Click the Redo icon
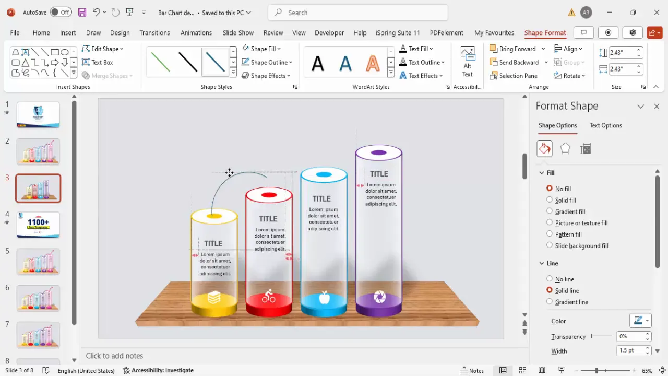 [x=115, y=12]
